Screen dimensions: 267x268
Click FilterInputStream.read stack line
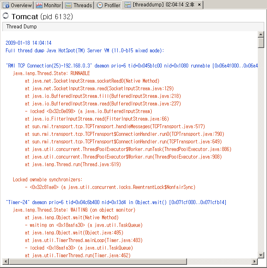pos(97,119)
